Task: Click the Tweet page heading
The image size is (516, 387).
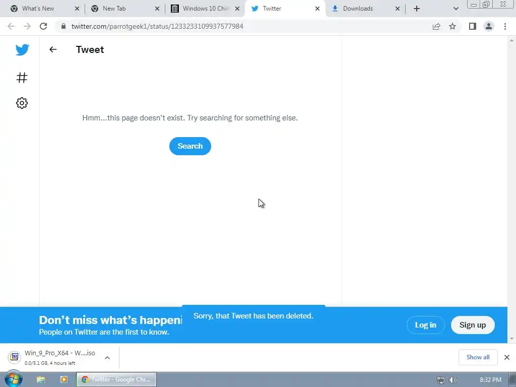Action: 90,49
